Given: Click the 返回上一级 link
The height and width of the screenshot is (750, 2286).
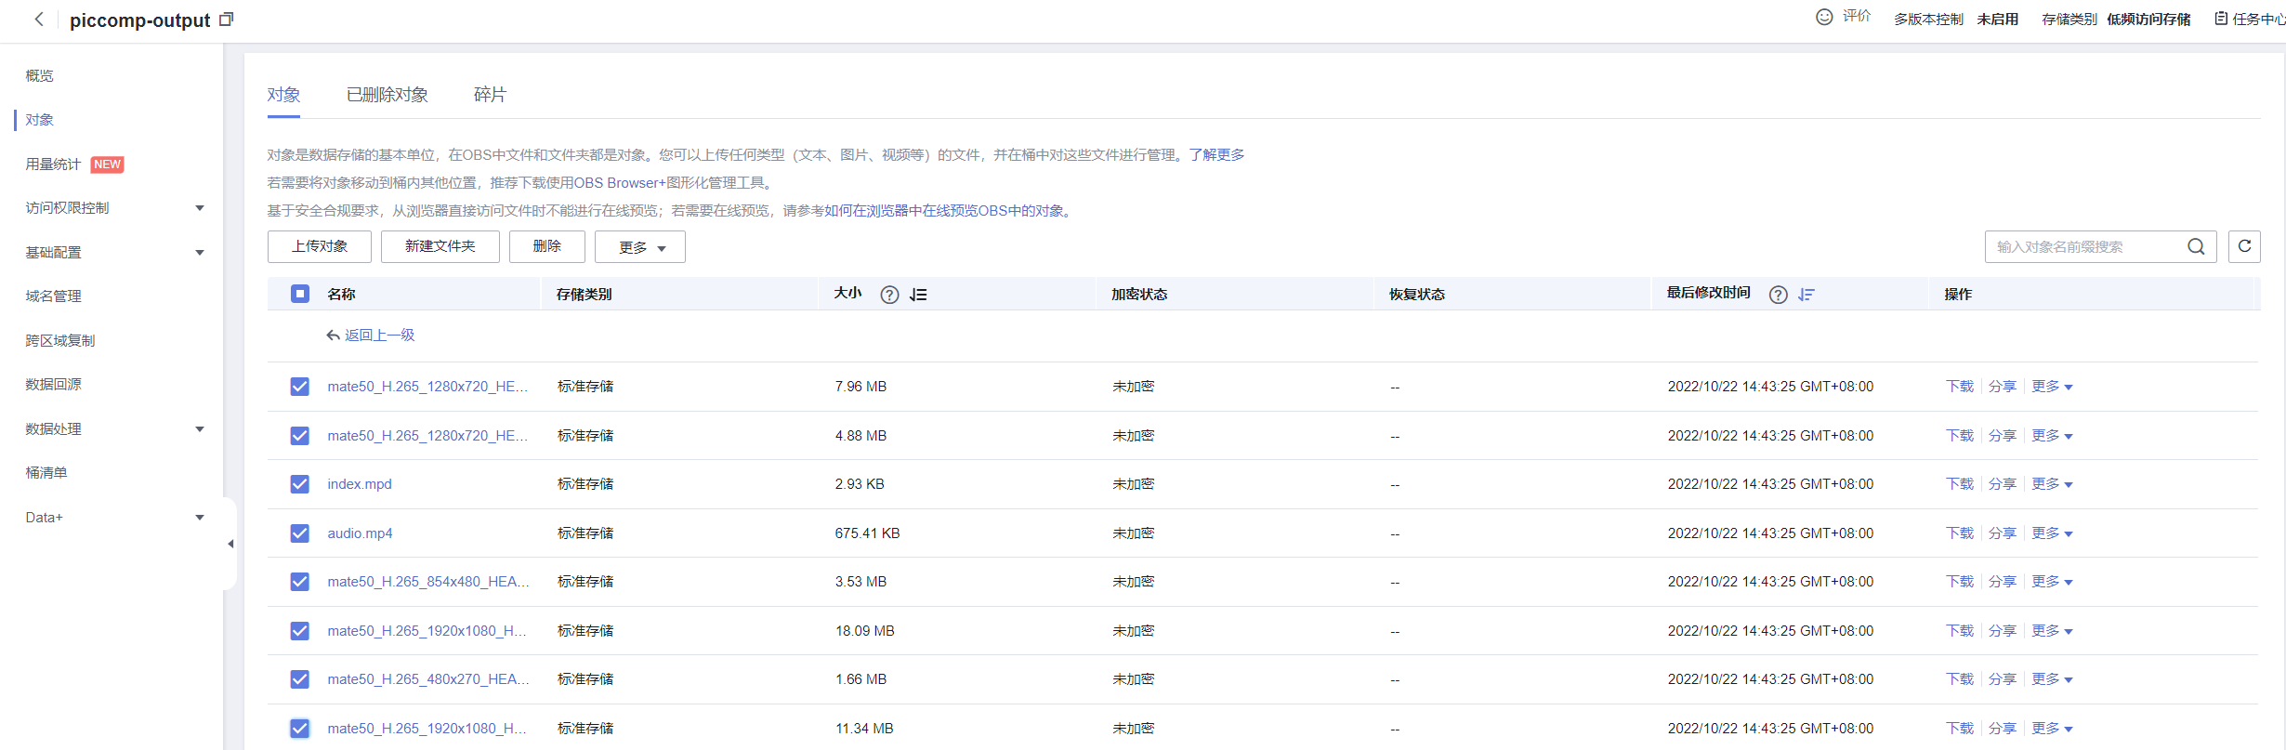Looking at the screenshot, I should [380, 336].
